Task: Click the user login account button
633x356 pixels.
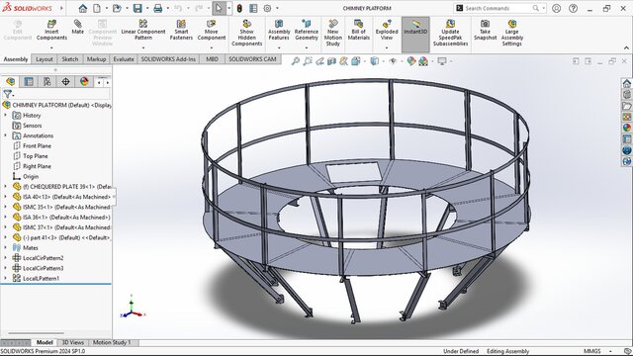Action: (556, 9)
